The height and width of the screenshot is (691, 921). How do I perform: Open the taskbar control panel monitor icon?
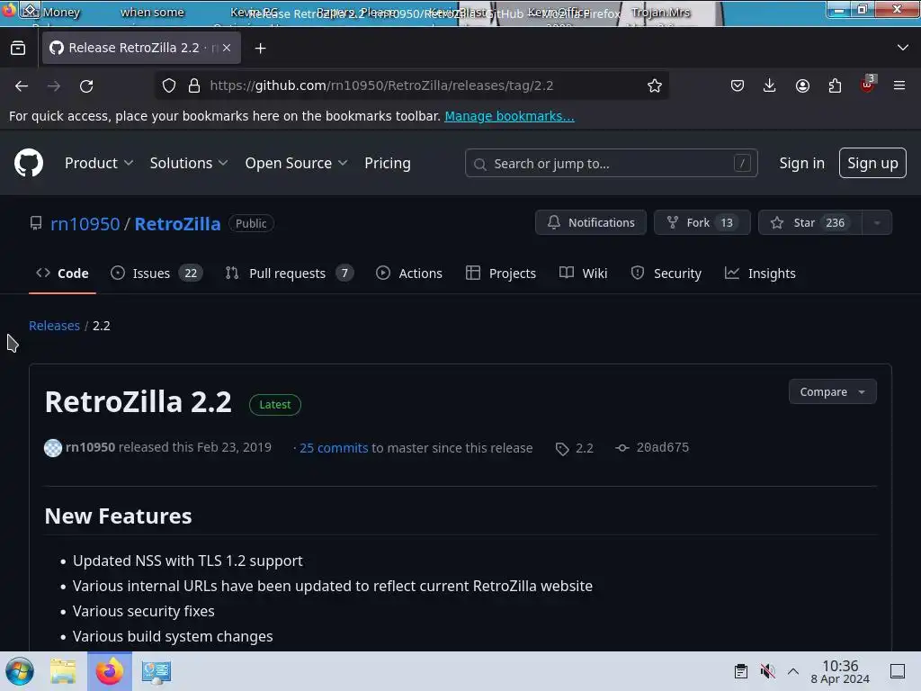(x=156, y=671)
